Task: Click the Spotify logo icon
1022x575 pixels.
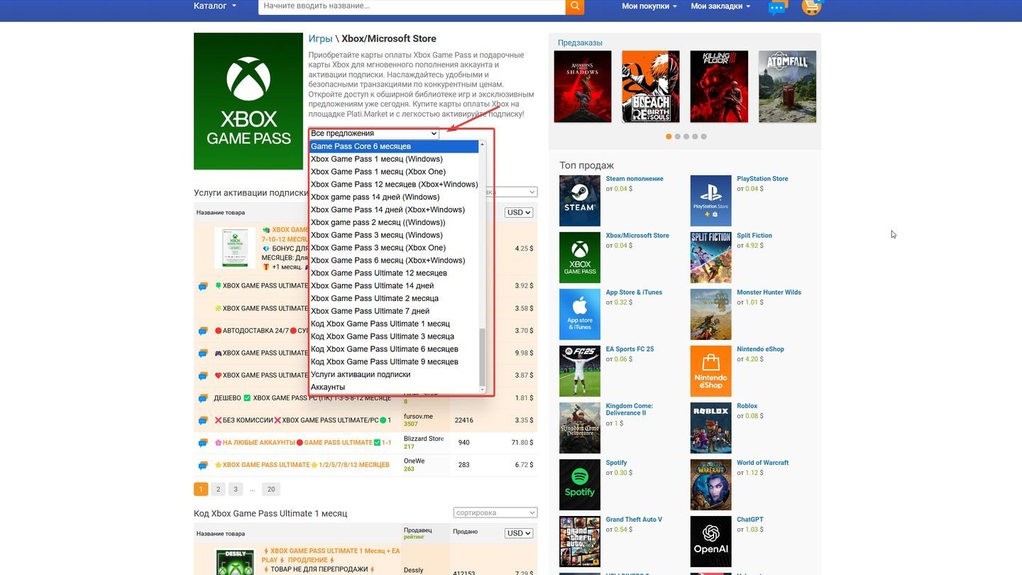Action: tap(580, 485)
